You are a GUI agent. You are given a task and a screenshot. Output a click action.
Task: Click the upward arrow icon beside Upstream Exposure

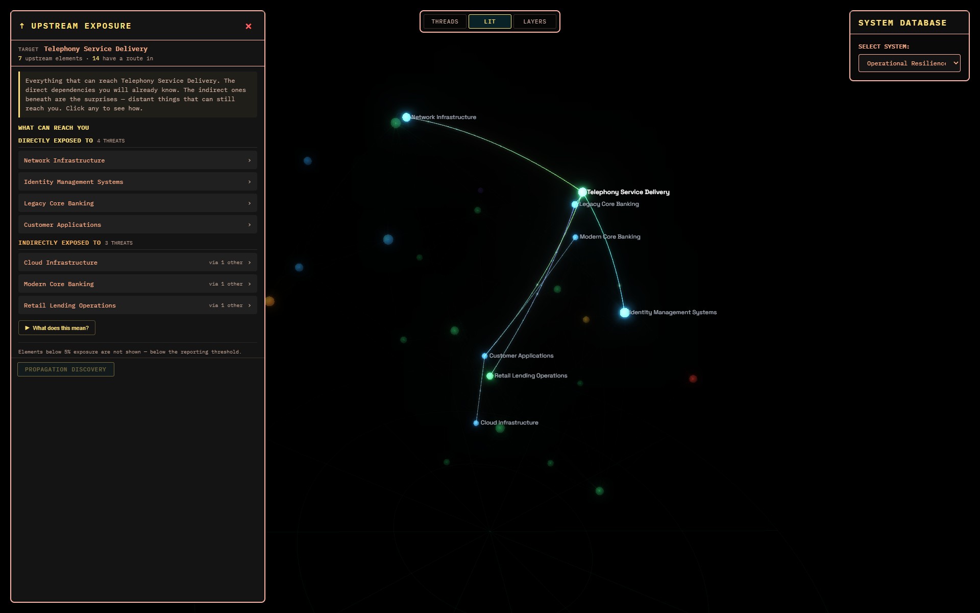(x=22, y=26)
